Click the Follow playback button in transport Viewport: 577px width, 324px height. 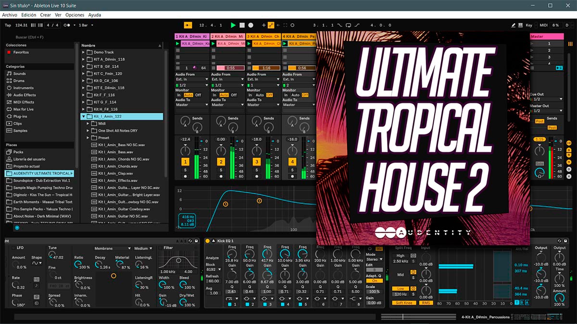188,25
